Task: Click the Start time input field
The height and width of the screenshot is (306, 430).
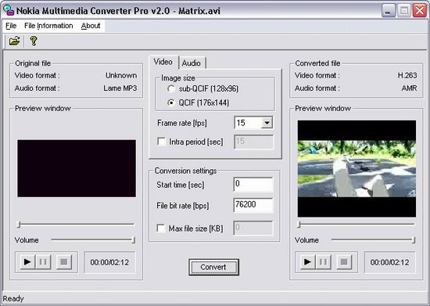Action: pos(253,185)
